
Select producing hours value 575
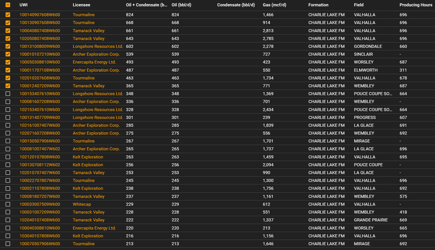[403, 196]
